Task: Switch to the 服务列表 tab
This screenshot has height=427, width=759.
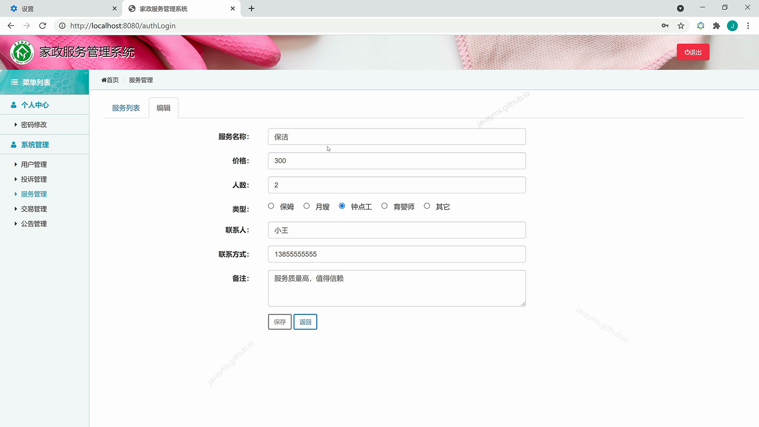Action: pos(126,108)
